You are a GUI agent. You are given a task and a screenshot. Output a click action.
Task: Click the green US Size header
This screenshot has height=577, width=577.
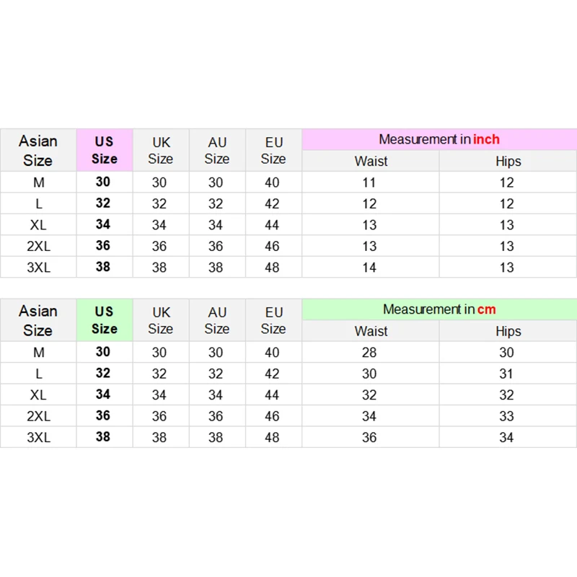[x=104, y=320]
